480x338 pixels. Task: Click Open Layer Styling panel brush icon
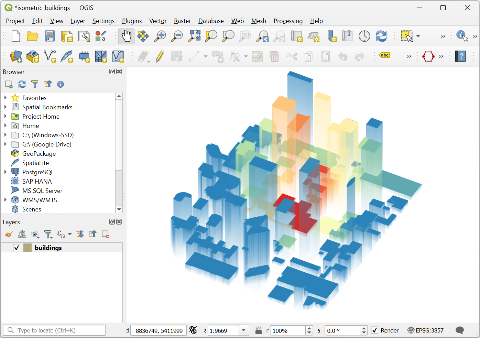click(x=9, y=235)
